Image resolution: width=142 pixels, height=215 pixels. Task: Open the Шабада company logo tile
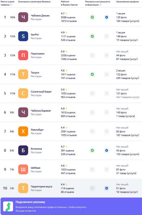pyautogui.click(x=23, y=169)
